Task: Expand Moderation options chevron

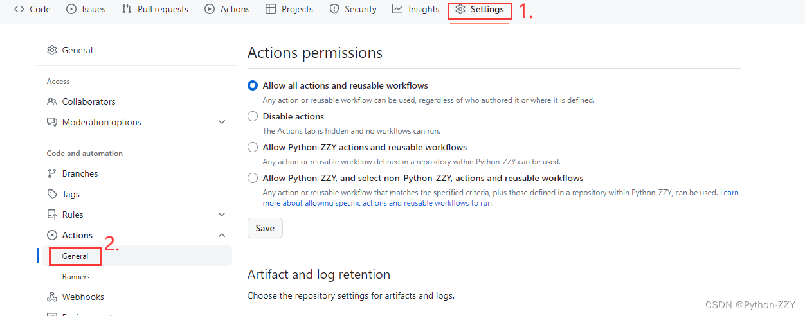Action: 222,122
